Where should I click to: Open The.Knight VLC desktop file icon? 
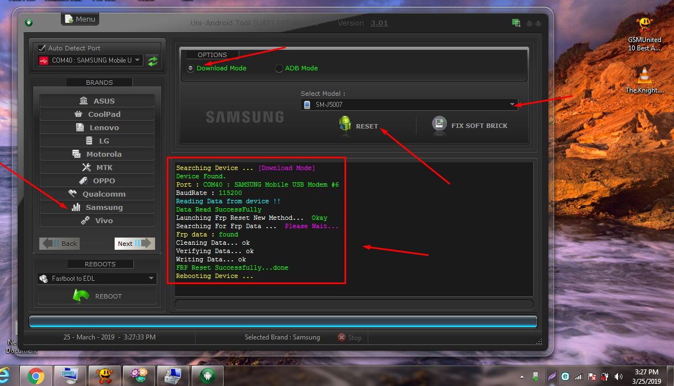(x=644, y=80)
